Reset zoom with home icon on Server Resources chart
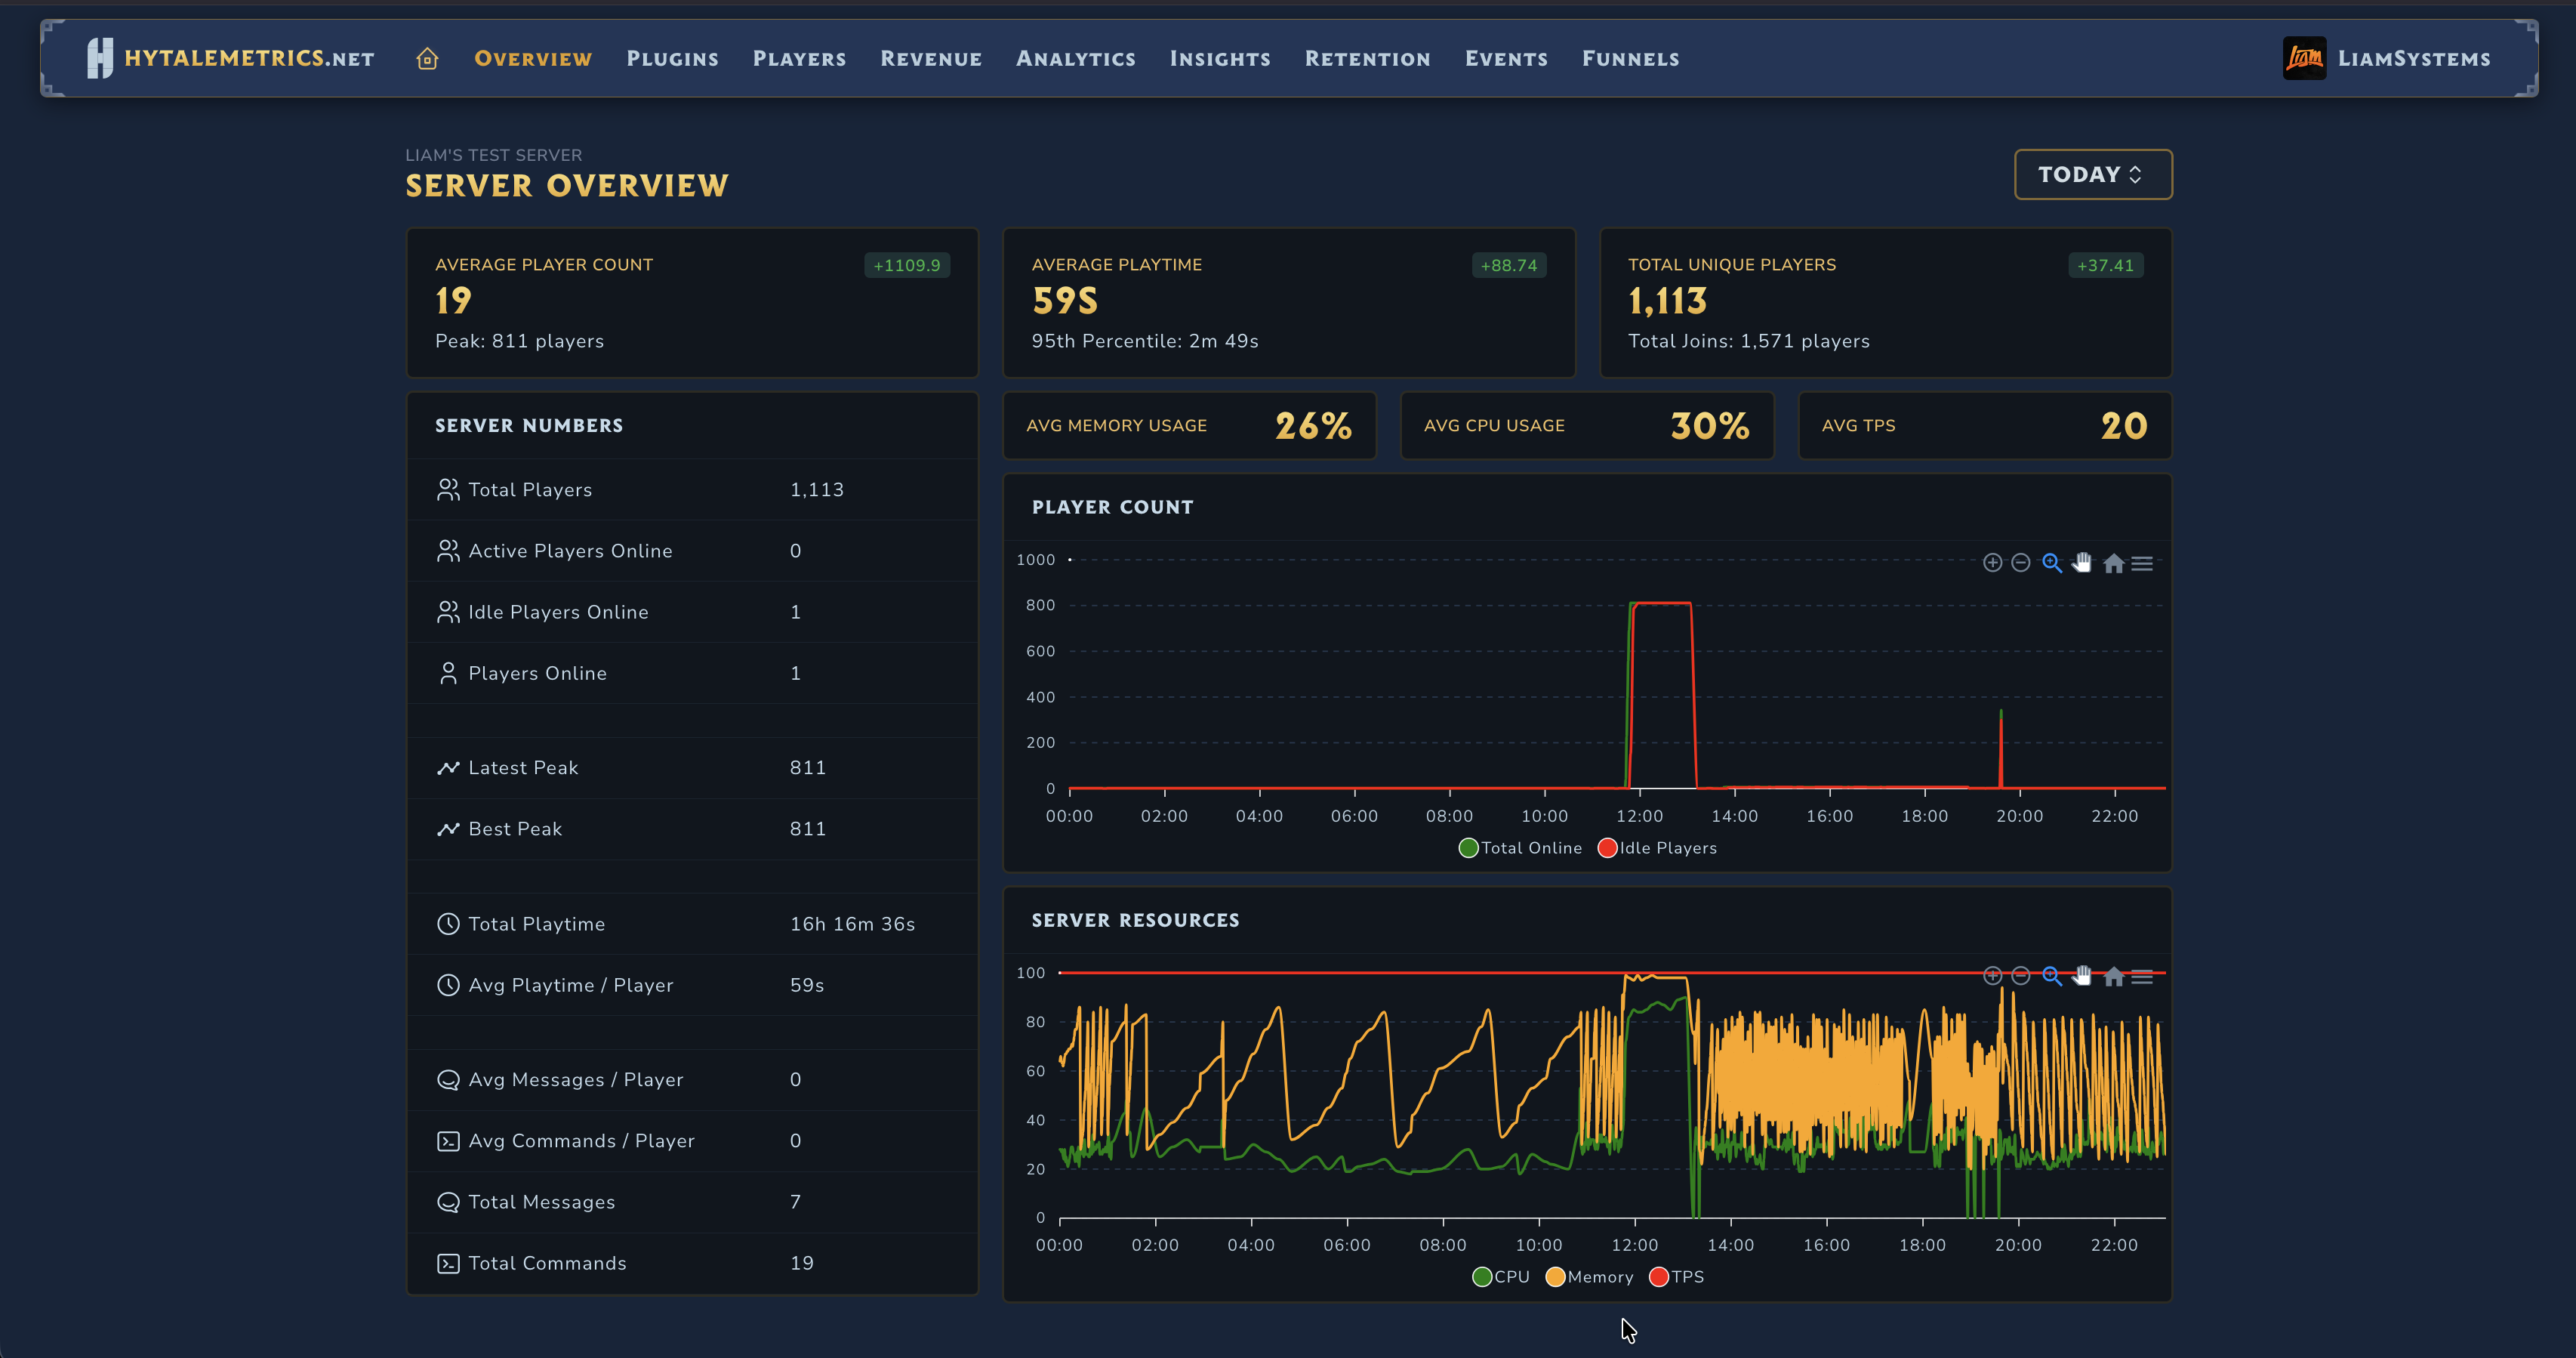This screenshot has height=1358, width=2576. [2113, 977]
